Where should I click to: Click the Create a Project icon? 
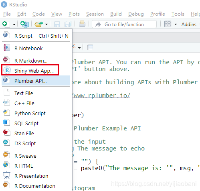pos(24,24)
